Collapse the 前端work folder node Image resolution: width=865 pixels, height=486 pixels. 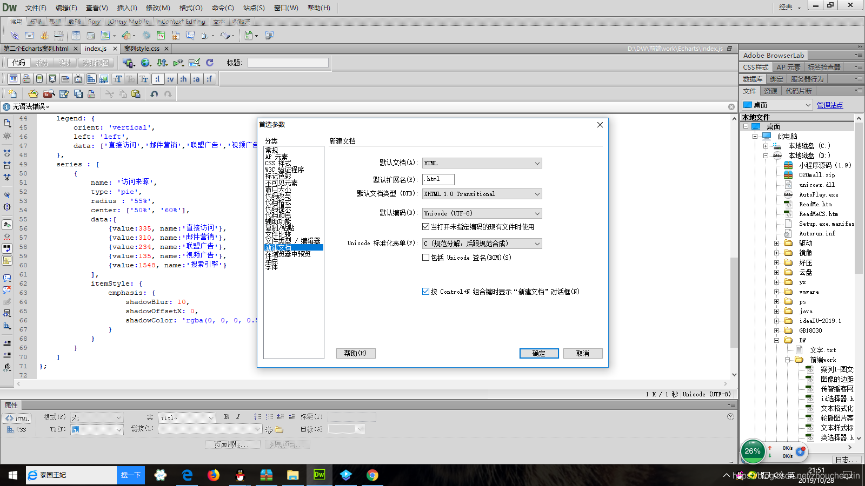(788, 360)
